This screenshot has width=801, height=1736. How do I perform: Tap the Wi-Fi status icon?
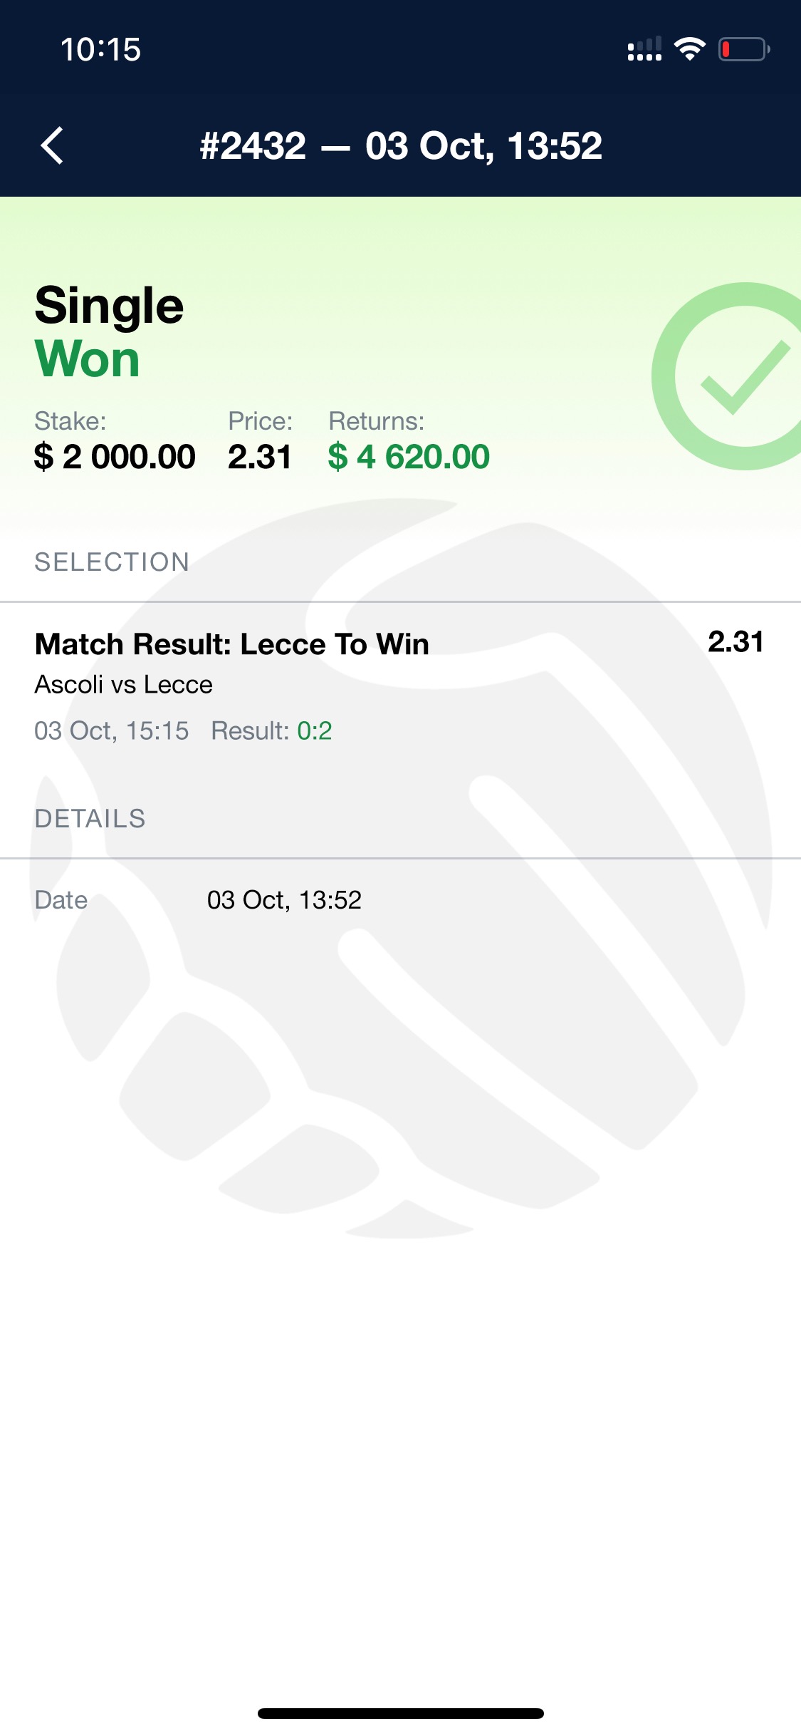(689, 49)
